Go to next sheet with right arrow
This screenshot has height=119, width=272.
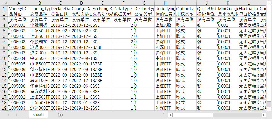pyautogui.click(x=17, y=115)
